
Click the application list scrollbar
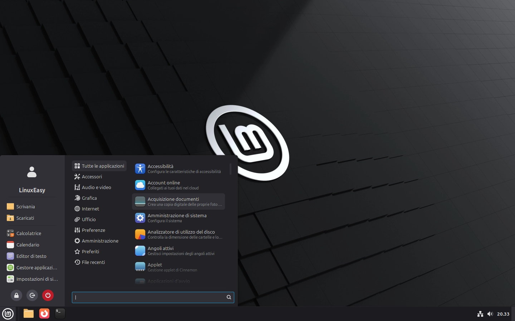click(230, 169)
